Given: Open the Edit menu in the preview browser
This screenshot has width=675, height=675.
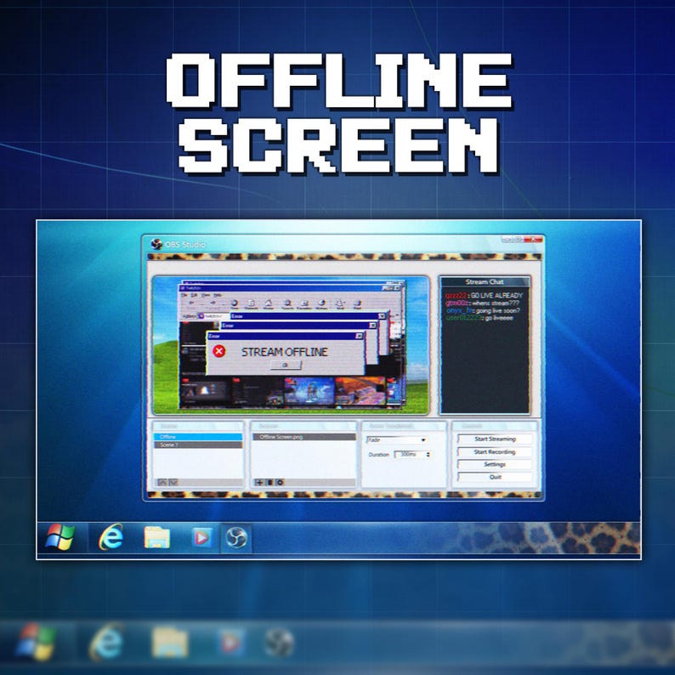Looking at the screenshot, I should [x=195, y=295].
